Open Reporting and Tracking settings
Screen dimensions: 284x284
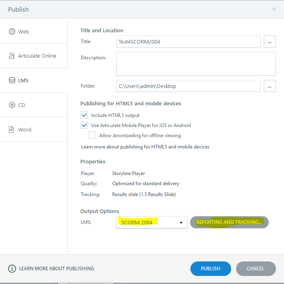point(229,222)
